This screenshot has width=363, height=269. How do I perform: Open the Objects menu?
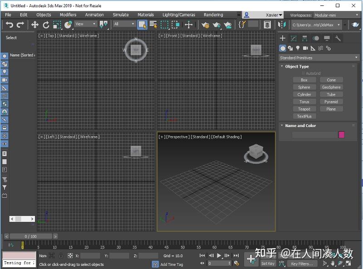click(44, 15)
